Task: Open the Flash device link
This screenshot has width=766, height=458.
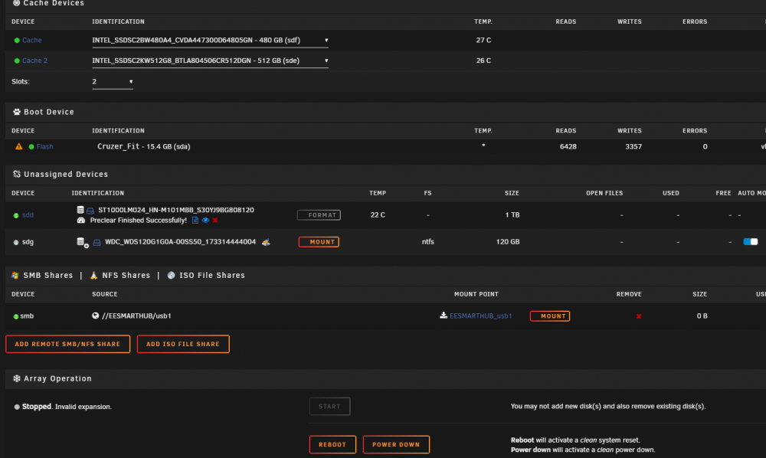Action: point(45,146)
